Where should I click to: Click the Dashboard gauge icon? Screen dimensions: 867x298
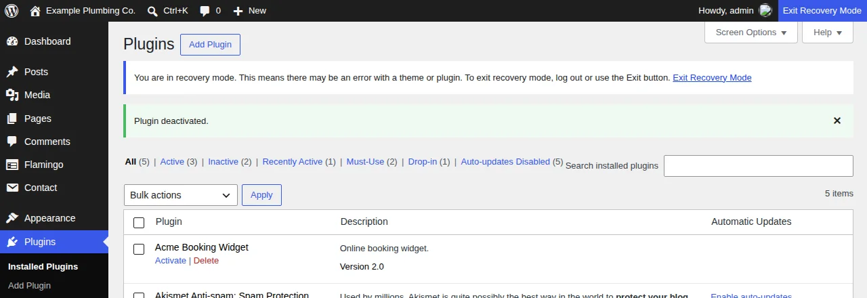tap(12, 41)
